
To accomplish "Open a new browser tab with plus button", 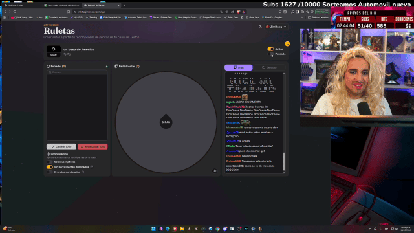I will [x=124, y=5].
